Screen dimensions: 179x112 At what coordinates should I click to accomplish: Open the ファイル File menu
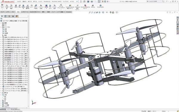click(19, 1)
